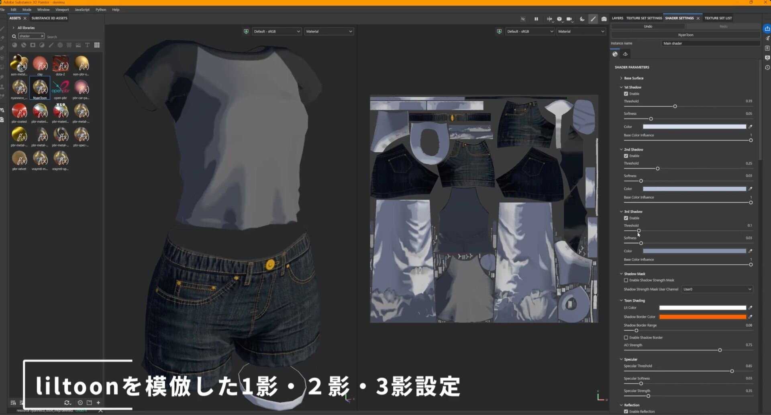
Task: Switch to Texture Set List tab
Action: pos(718,18)
